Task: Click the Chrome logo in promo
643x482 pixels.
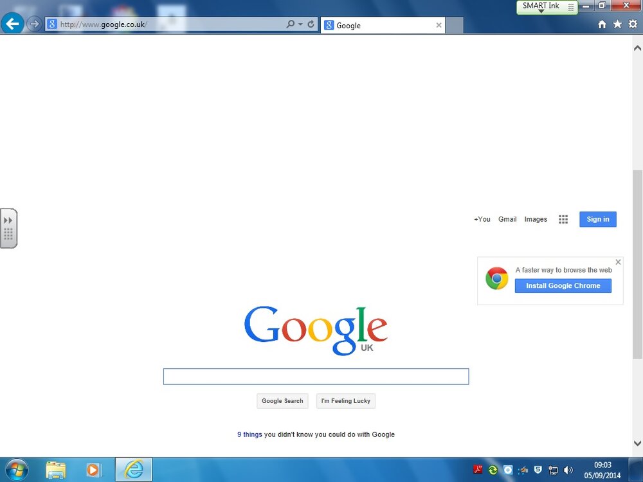Action: tap(497, 278)
